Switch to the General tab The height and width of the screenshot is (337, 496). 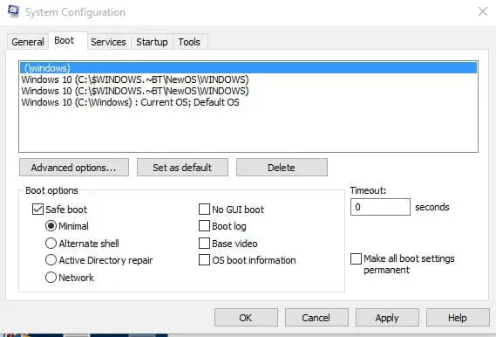pyautogui.click(x=28, y=42)
